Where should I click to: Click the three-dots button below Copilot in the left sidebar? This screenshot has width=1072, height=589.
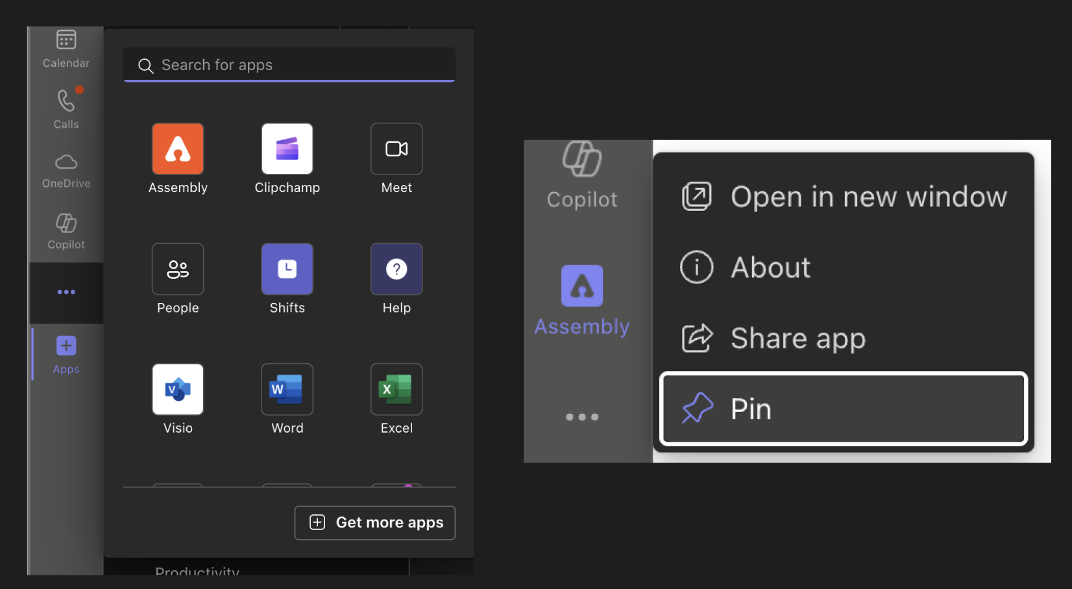[x=66, y=292]
